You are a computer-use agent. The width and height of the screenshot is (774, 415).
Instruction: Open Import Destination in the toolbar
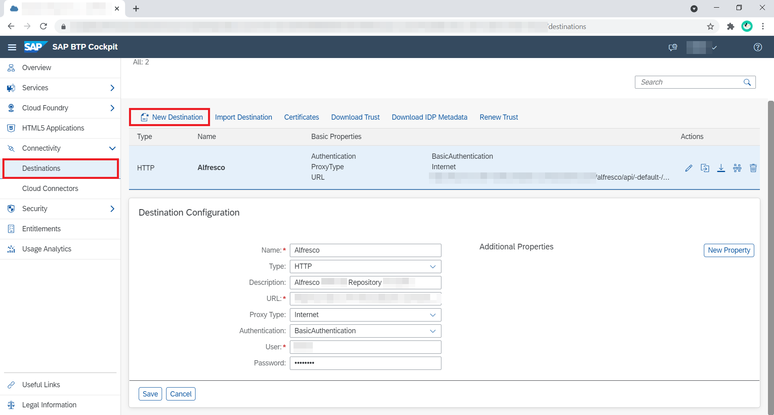coord(243,117)
